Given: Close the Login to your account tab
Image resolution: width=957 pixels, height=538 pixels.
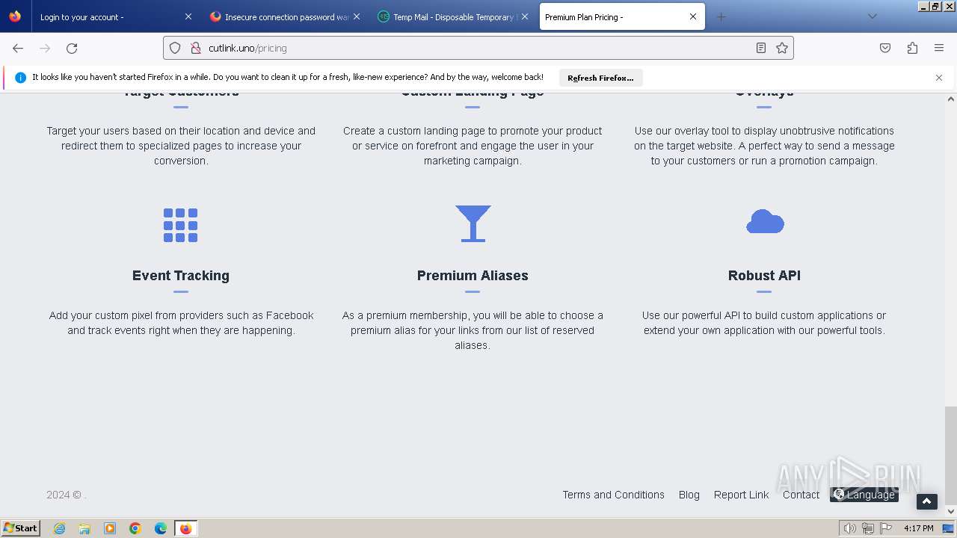Looking at the screenshot, I should click(x=188, y=16).
